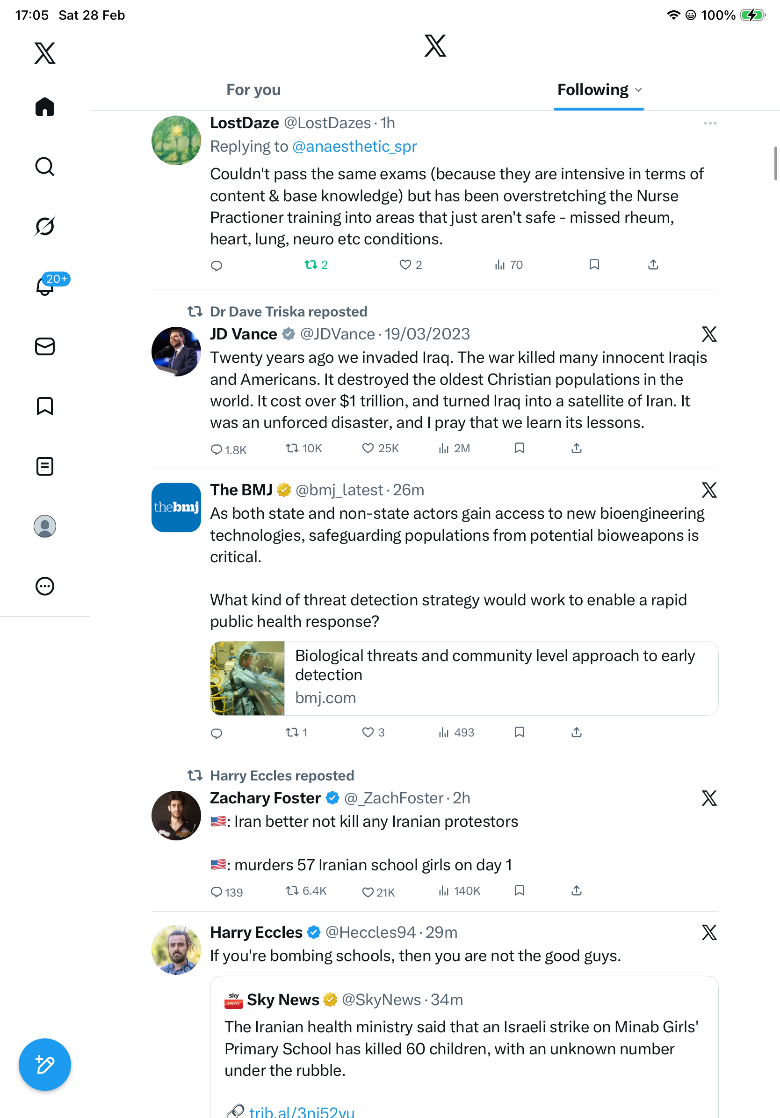Undo repost on LostDaze's reply
Screen dimensions: 780x1118
coord(311,265)
